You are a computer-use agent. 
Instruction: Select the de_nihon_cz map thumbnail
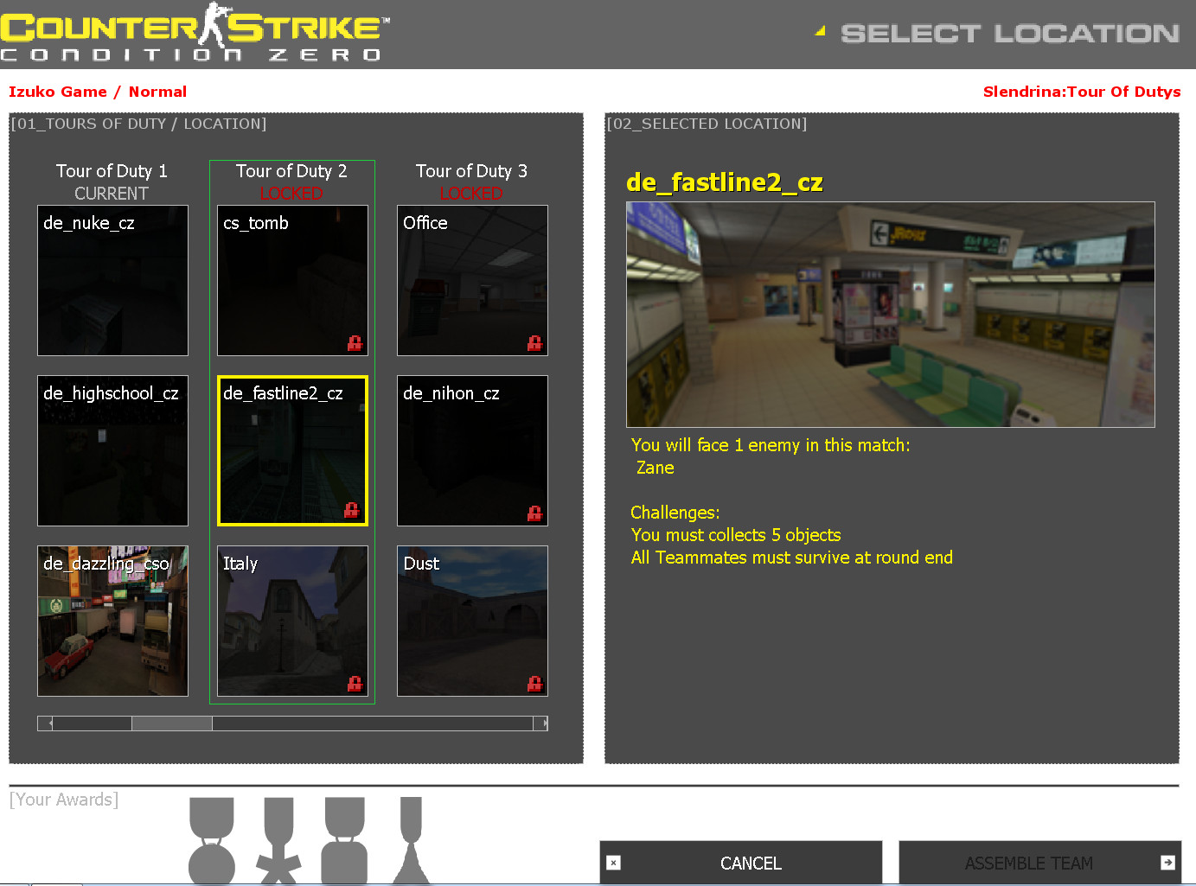point(472,450)
